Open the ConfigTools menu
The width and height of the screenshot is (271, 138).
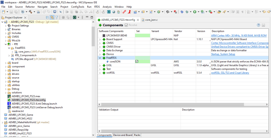(78, 7)
